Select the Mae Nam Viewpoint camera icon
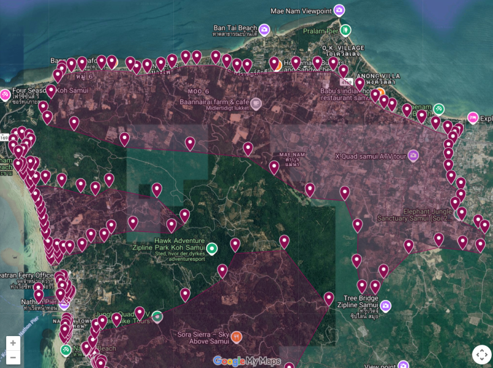The height and width of the screenshot is (368, 493). (x=339, y=10)
